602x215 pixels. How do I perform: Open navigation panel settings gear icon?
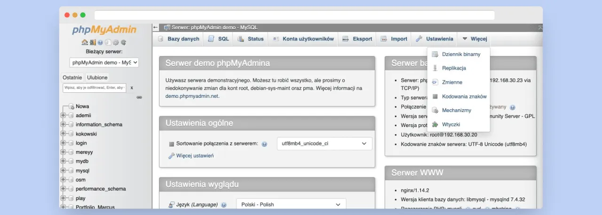point(116,42)
